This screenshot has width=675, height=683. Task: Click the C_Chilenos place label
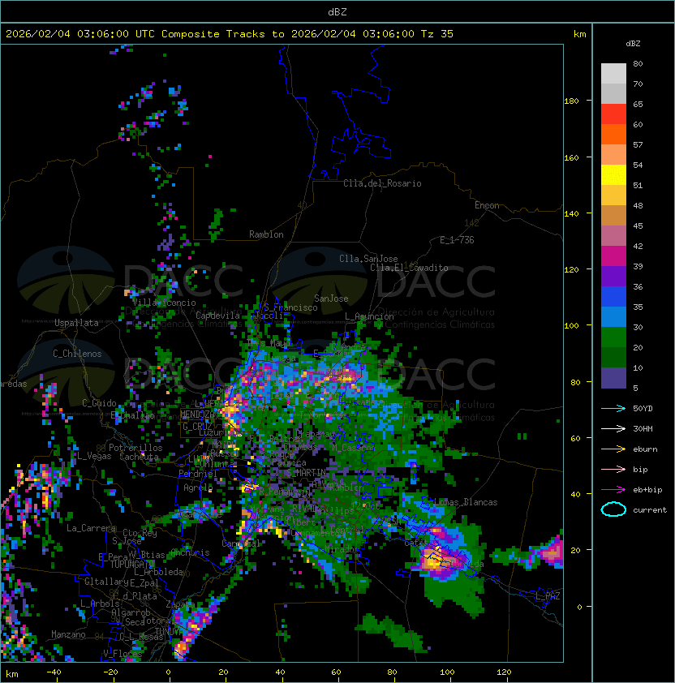pos(77,354)
